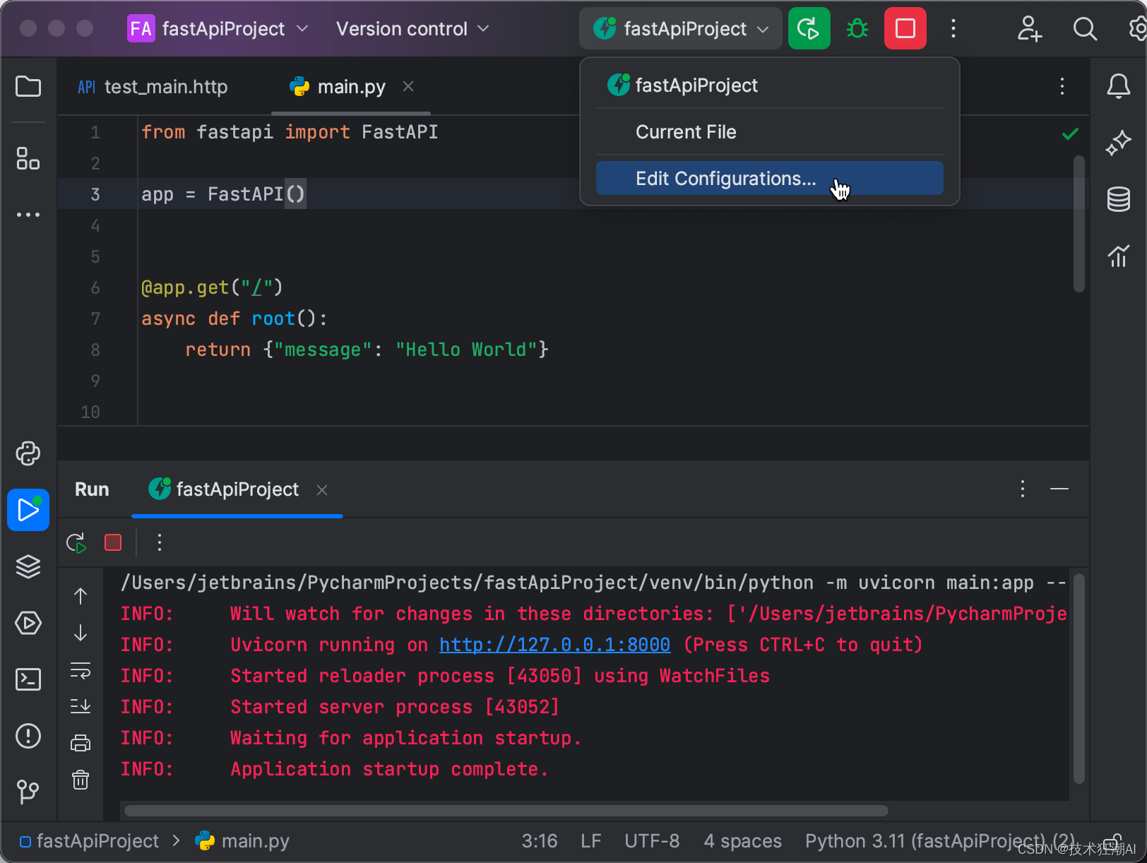Choose Current File in the popup

pyautogui.click(x=686, y=132)
